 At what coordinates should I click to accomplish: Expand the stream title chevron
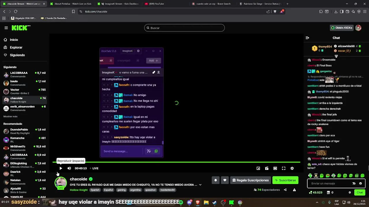[x=200, y=185]
